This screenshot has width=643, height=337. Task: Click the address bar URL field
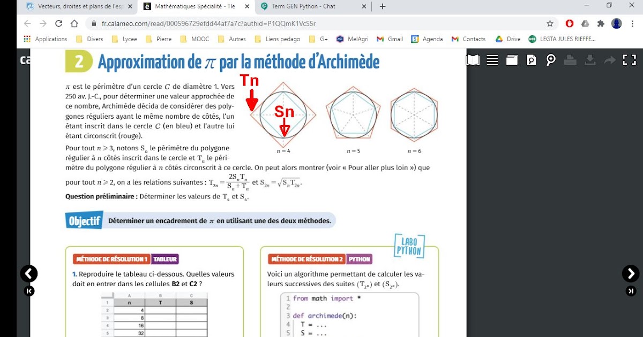tap(214, 24)
